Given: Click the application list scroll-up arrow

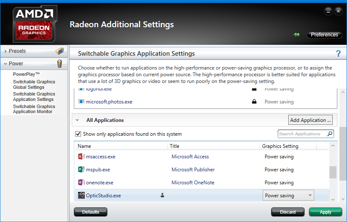Looking at the screenshot, I should click(x=333, y=146).
